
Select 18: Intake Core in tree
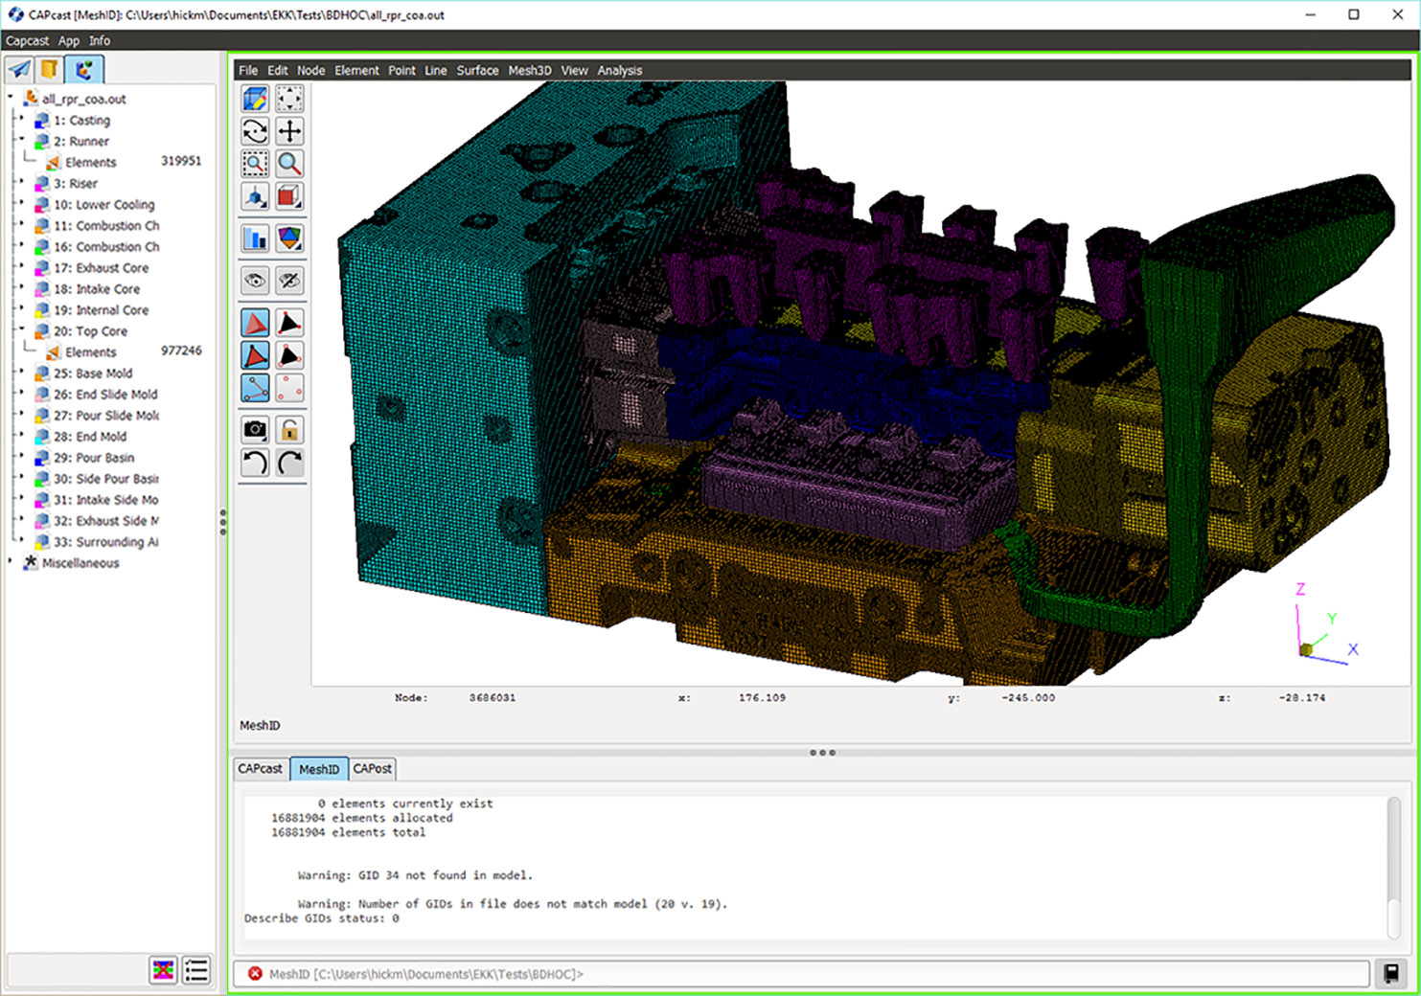97,289
